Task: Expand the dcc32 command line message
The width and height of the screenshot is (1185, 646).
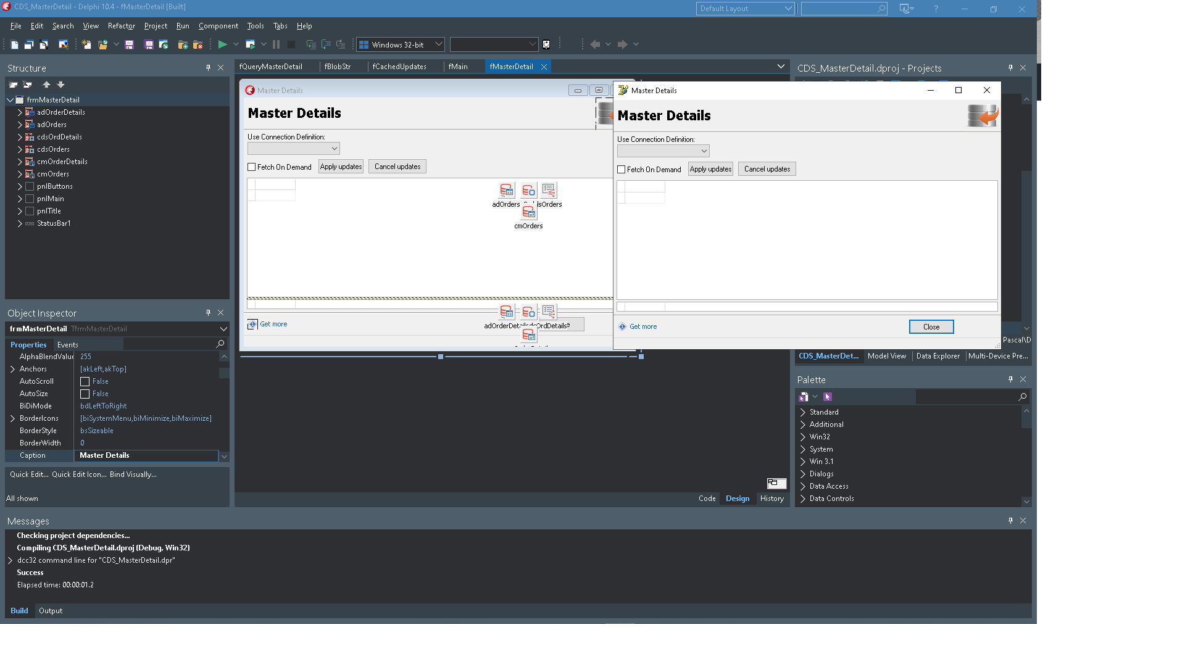Action: click(10, 560)
